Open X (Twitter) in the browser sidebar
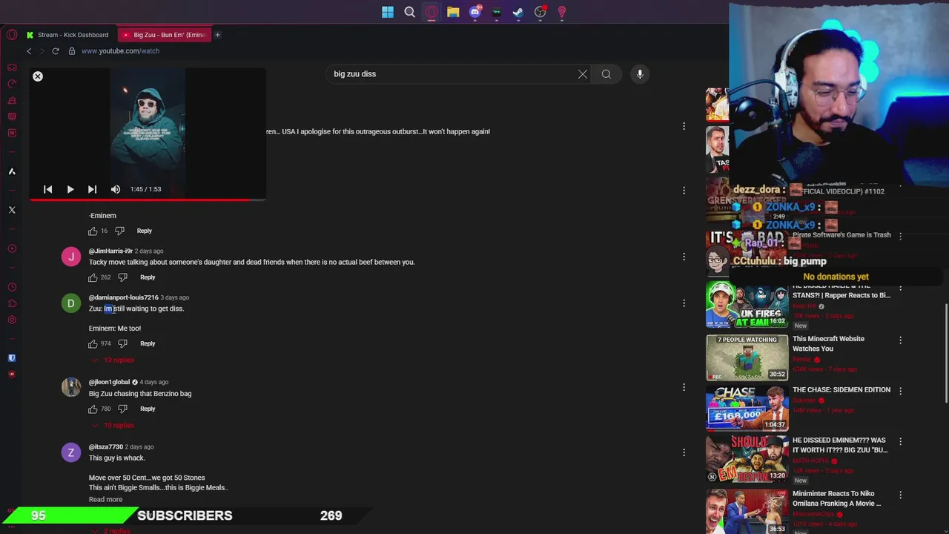Screen dimensions: 949x534 (x=12, y=210)
